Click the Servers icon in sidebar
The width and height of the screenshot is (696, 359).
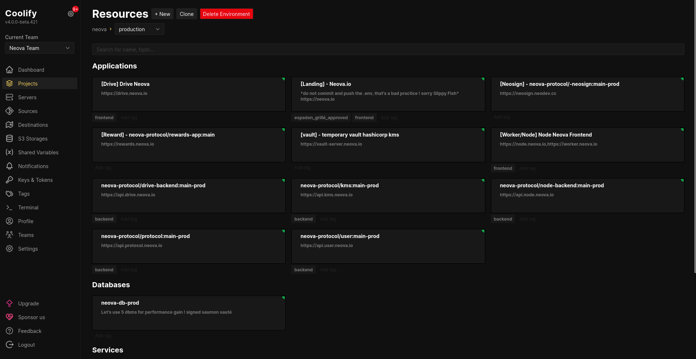[x=9, y=97]
